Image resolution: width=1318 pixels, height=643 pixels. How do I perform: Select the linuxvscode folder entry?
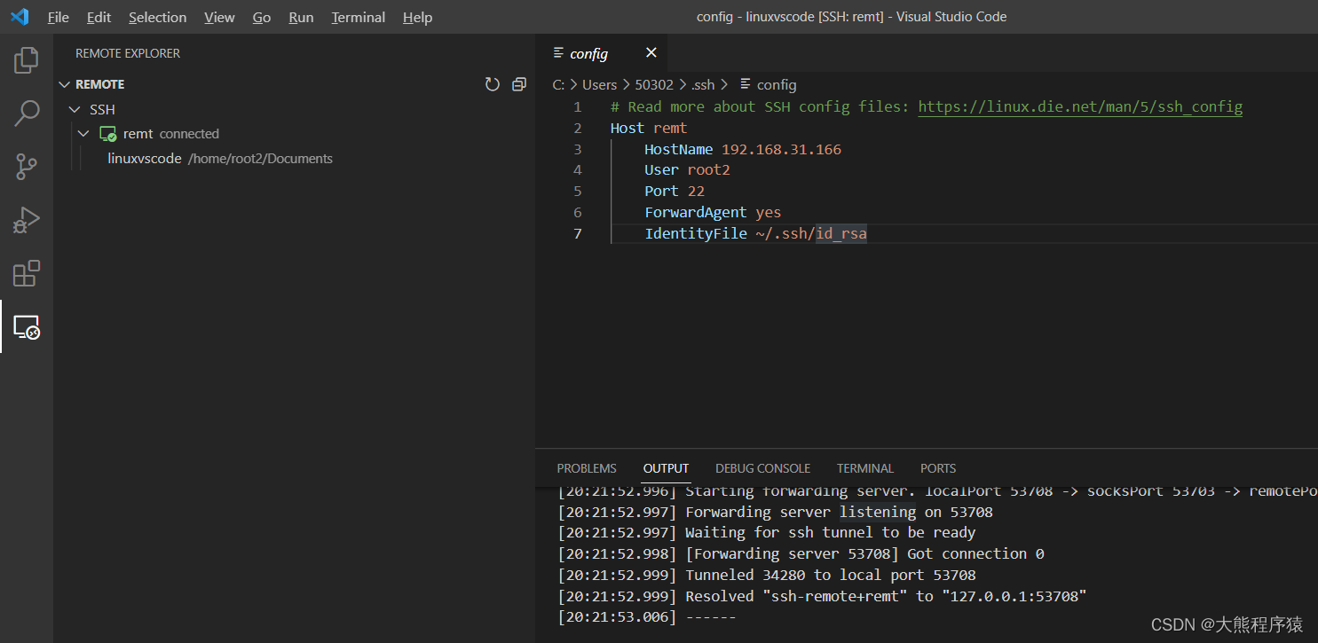coord(294,159)
